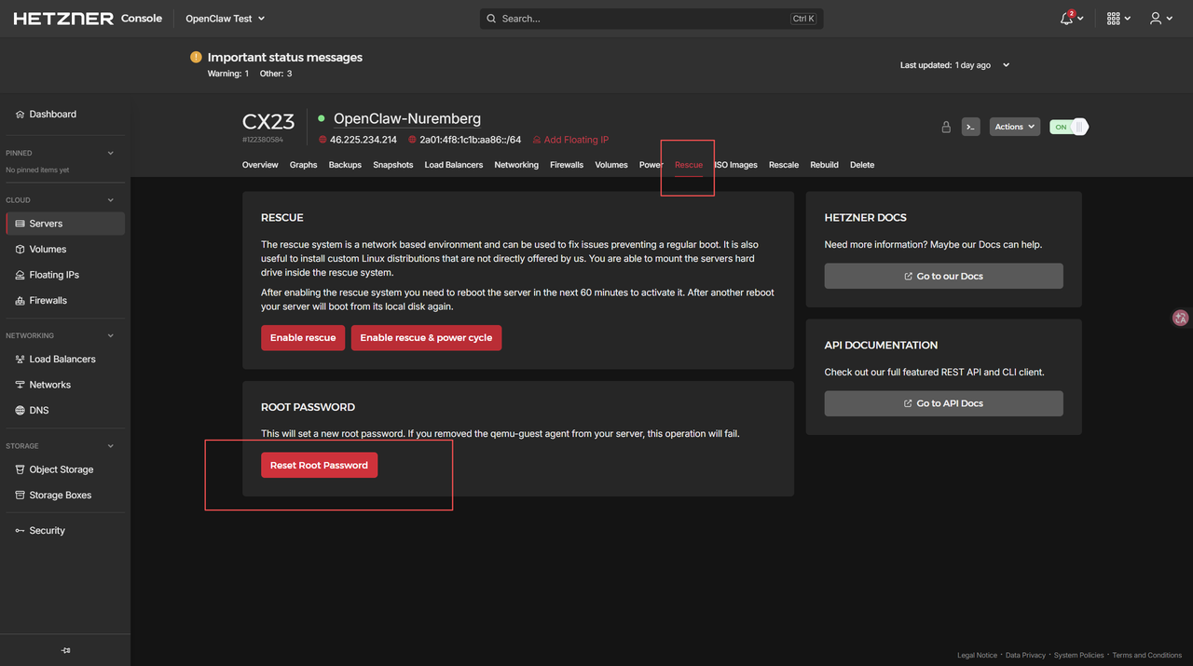
Task: Click the Storage Boxes sidebar icon
Action: [x=21, y=496]
